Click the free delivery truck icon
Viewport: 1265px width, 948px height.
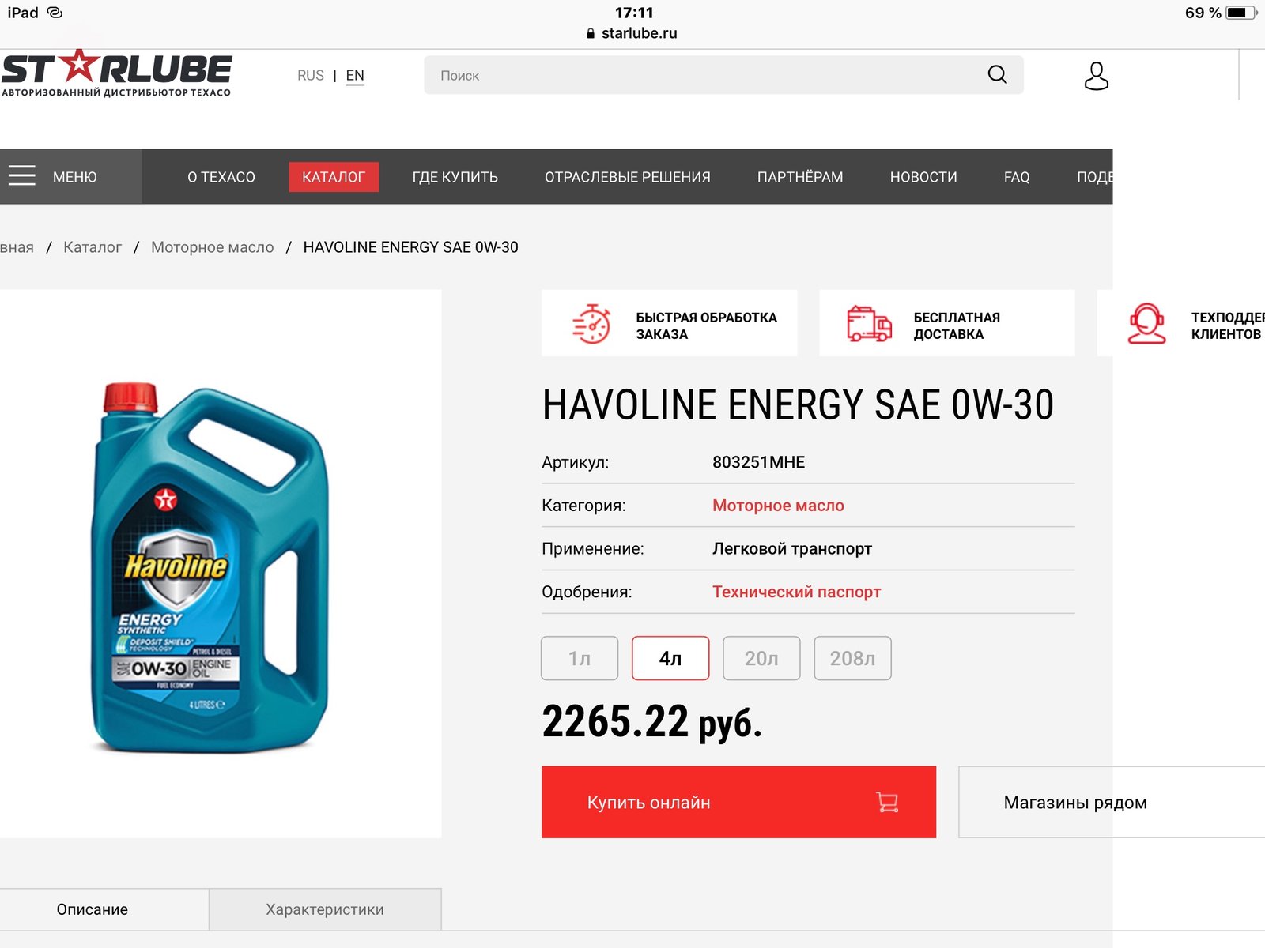pyautogui.click(x=869, y=324)
